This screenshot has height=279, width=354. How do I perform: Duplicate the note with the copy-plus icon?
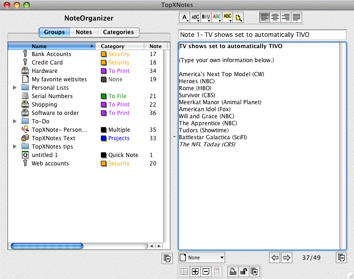254,272
